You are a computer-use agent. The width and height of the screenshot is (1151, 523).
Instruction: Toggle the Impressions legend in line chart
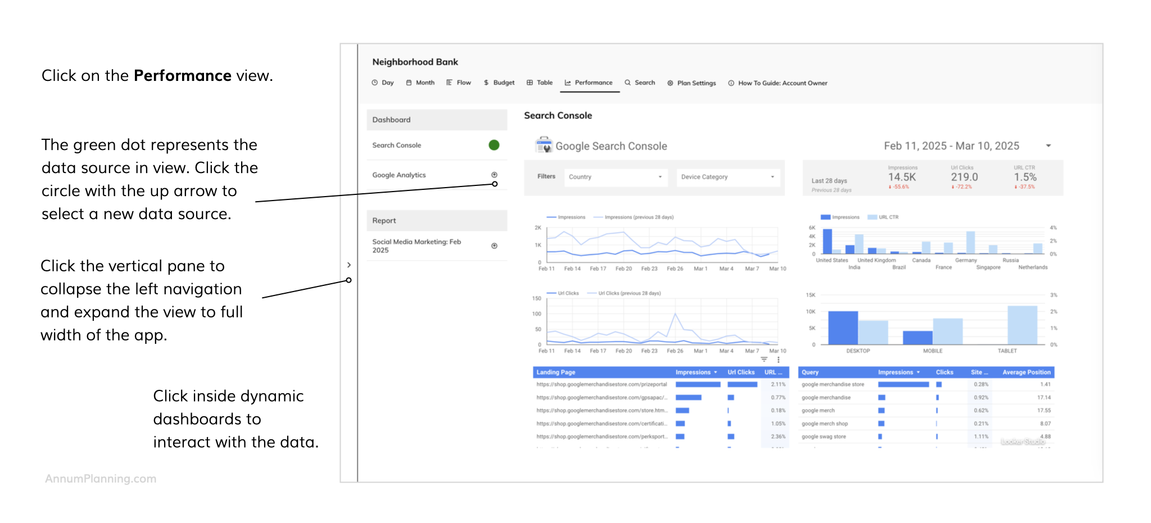click(x=566, y=217)
